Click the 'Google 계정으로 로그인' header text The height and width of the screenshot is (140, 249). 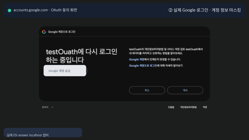(62, 32)
